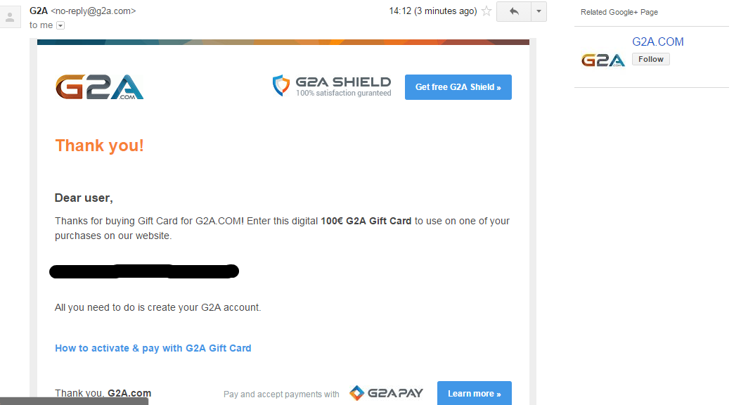
Task: Click the orange Thank you! heading
Action: 99,146
